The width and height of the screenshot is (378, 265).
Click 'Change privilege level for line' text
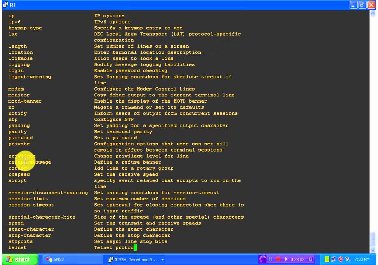click(x=141, y=156)
